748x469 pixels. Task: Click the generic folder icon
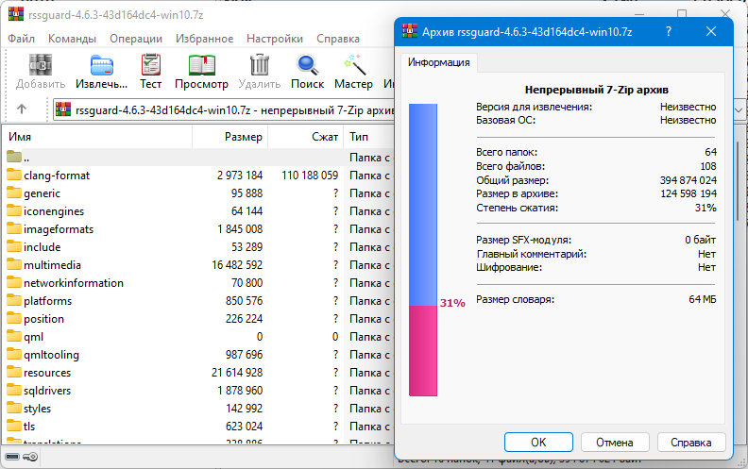point(14,193)
